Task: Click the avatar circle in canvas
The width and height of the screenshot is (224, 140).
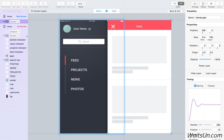Action: (67, 29)
